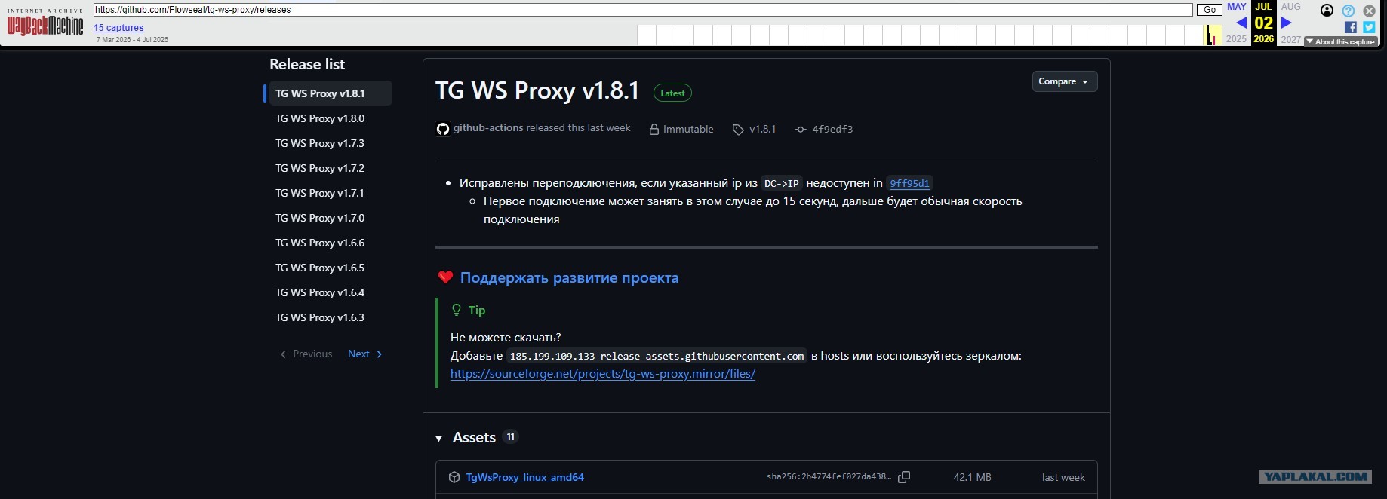The width and height of the screenshot is (1387, 499).
Task: Open the 15 captures link
Action: 118,28
